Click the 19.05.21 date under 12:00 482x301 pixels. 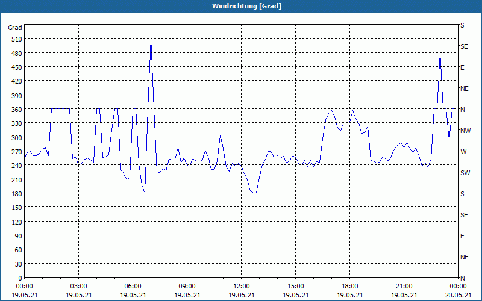[x=242, y=295]
